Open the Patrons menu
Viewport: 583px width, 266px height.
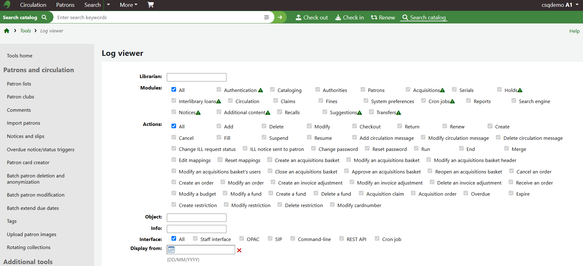pyautogui.click(x=65, y=5)
